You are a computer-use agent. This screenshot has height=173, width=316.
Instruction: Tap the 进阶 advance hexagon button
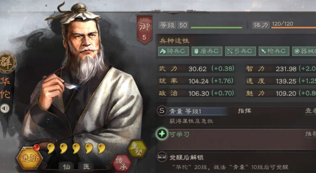(x=29, y=158)
